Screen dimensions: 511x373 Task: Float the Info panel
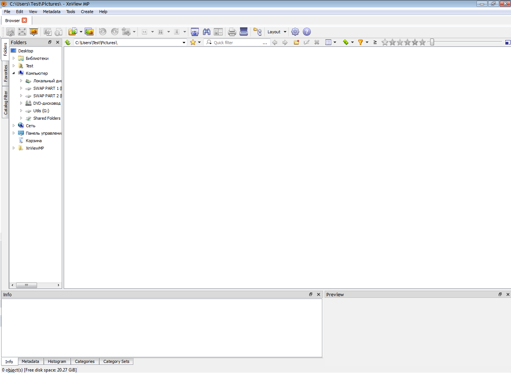click(x=311, y=294)
